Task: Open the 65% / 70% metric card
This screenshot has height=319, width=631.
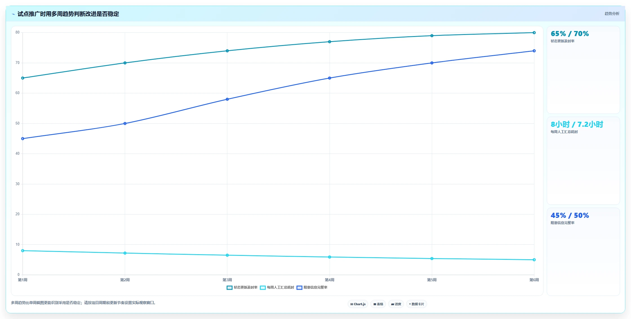Action: pyautogui.click(x=583, y=70)
